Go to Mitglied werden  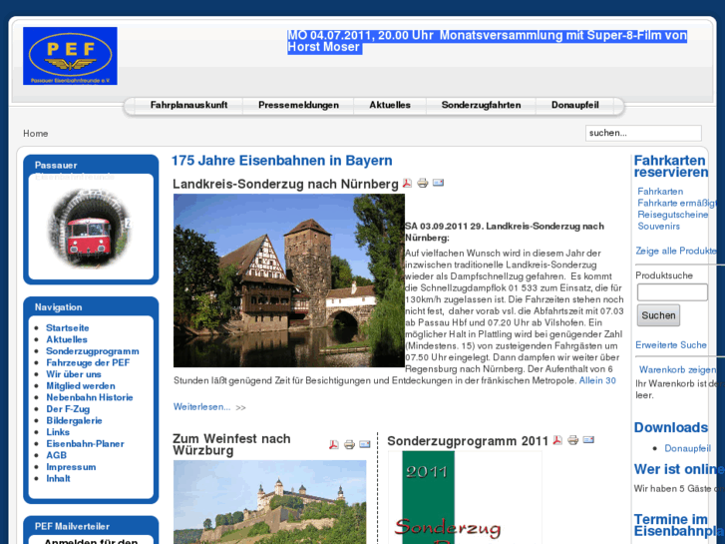[81, 385]
